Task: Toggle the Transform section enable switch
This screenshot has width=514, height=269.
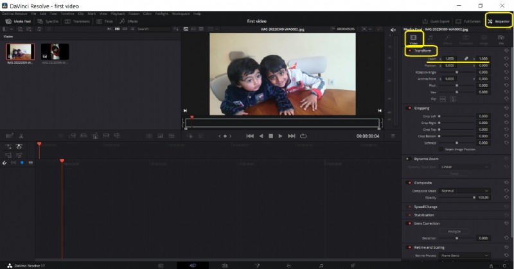Action: tap(409, 51)
